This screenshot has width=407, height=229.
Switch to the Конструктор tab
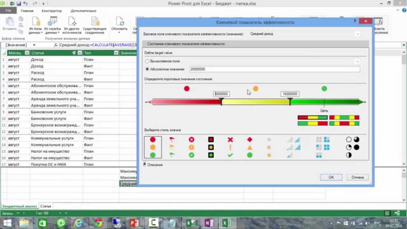click(x=52, y=11)
